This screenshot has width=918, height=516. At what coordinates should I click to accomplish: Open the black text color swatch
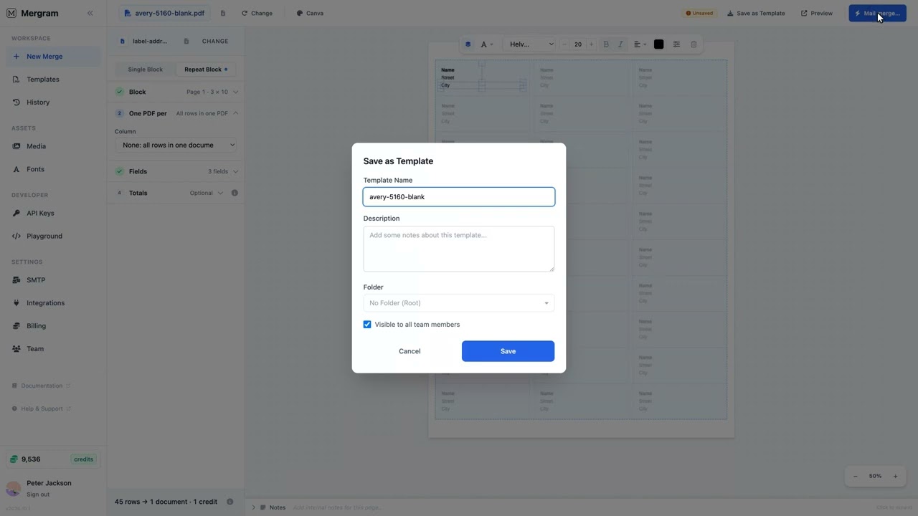click(658, 44)
